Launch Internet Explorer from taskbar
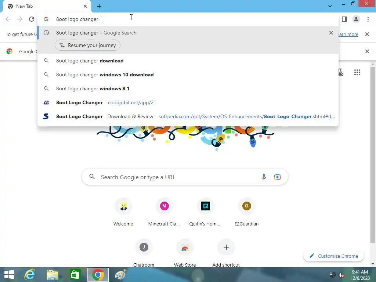Screen dimensions: 376x282 pyautogui.click(x=30, y=275)
